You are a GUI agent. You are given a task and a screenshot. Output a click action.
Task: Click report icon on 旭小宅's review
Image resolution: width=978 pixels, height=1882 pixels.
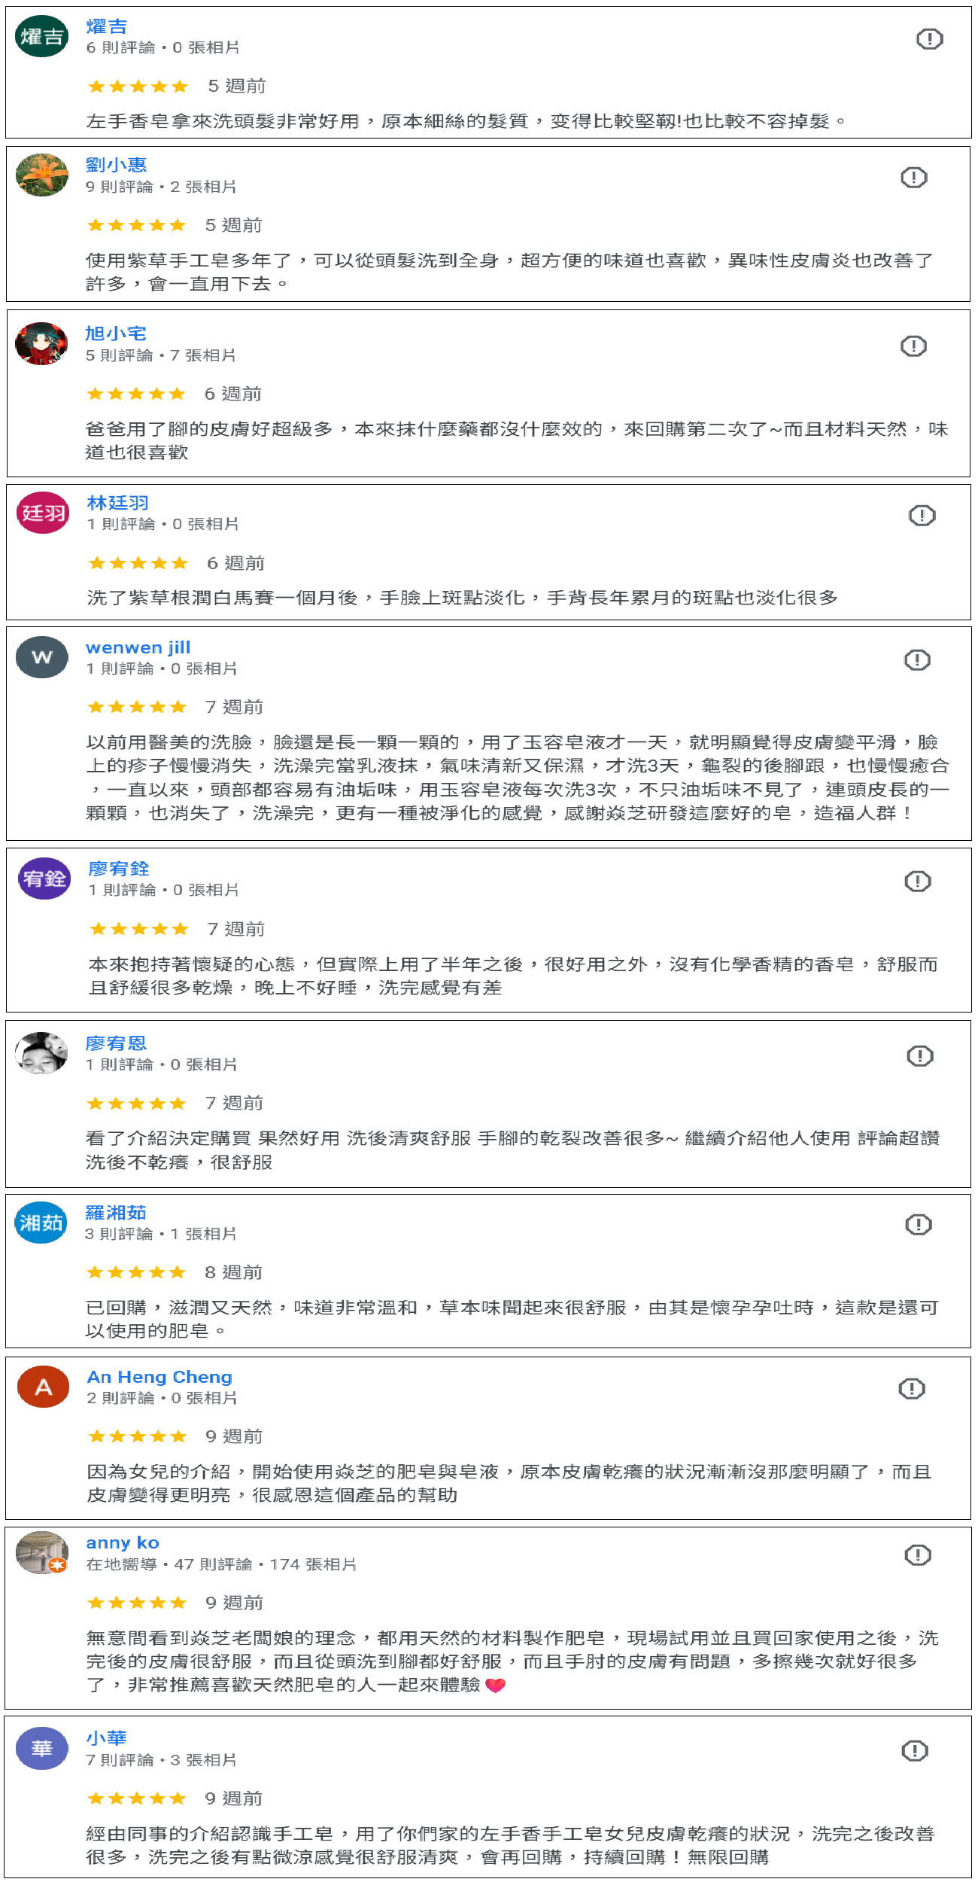(x=913, y=346)
